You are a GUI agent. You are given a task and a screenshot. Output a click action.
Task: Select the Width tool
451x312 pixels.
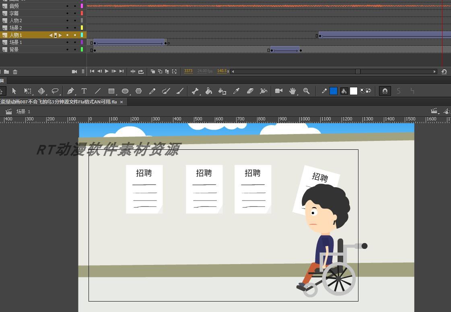[264, 91]
